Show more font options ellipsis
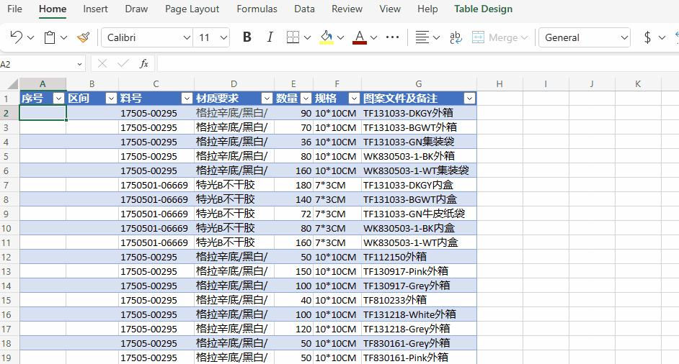Viewport: 679px width, 364px height. tap(392, 37)
